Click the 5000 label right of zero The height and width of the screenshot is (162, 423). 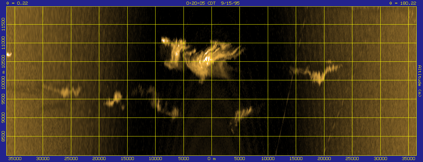[240, 159]
